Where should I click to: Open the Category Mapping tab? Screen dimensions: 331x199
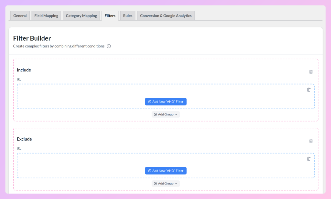[81, 16]
